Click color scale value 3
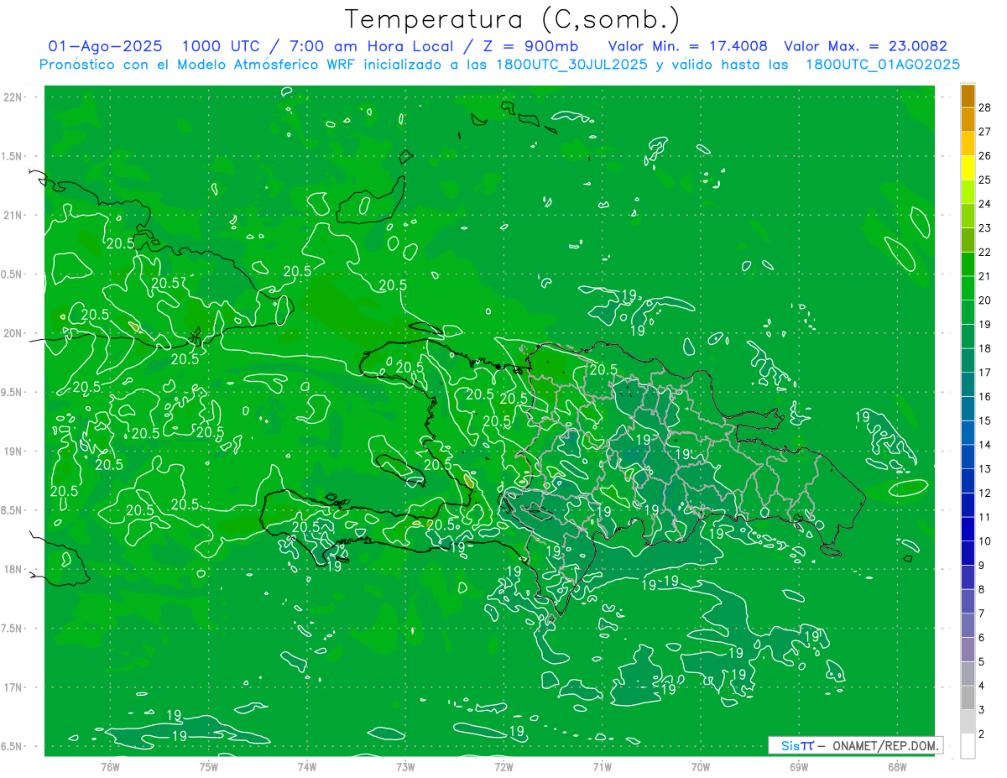This screenshot has height=778, width=1007. pyautogui.click(x=982, y=710)
